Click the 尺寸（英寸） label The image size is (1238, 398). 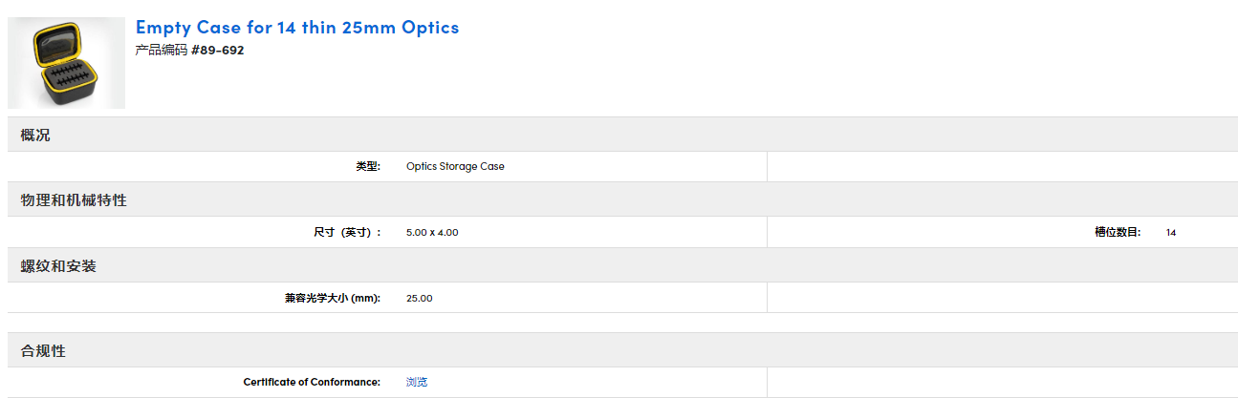[347, 232]
